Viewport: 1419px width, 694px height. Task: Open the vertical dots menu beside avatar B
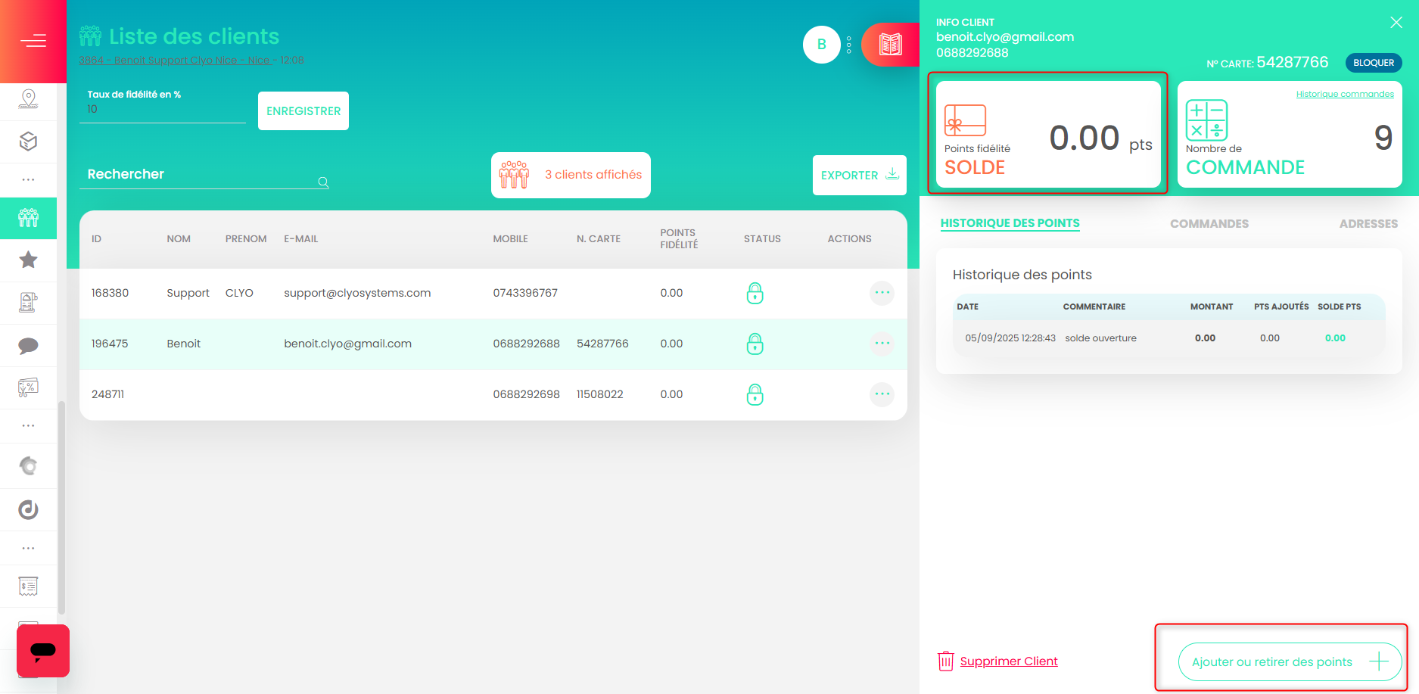[x=849, y=45]
